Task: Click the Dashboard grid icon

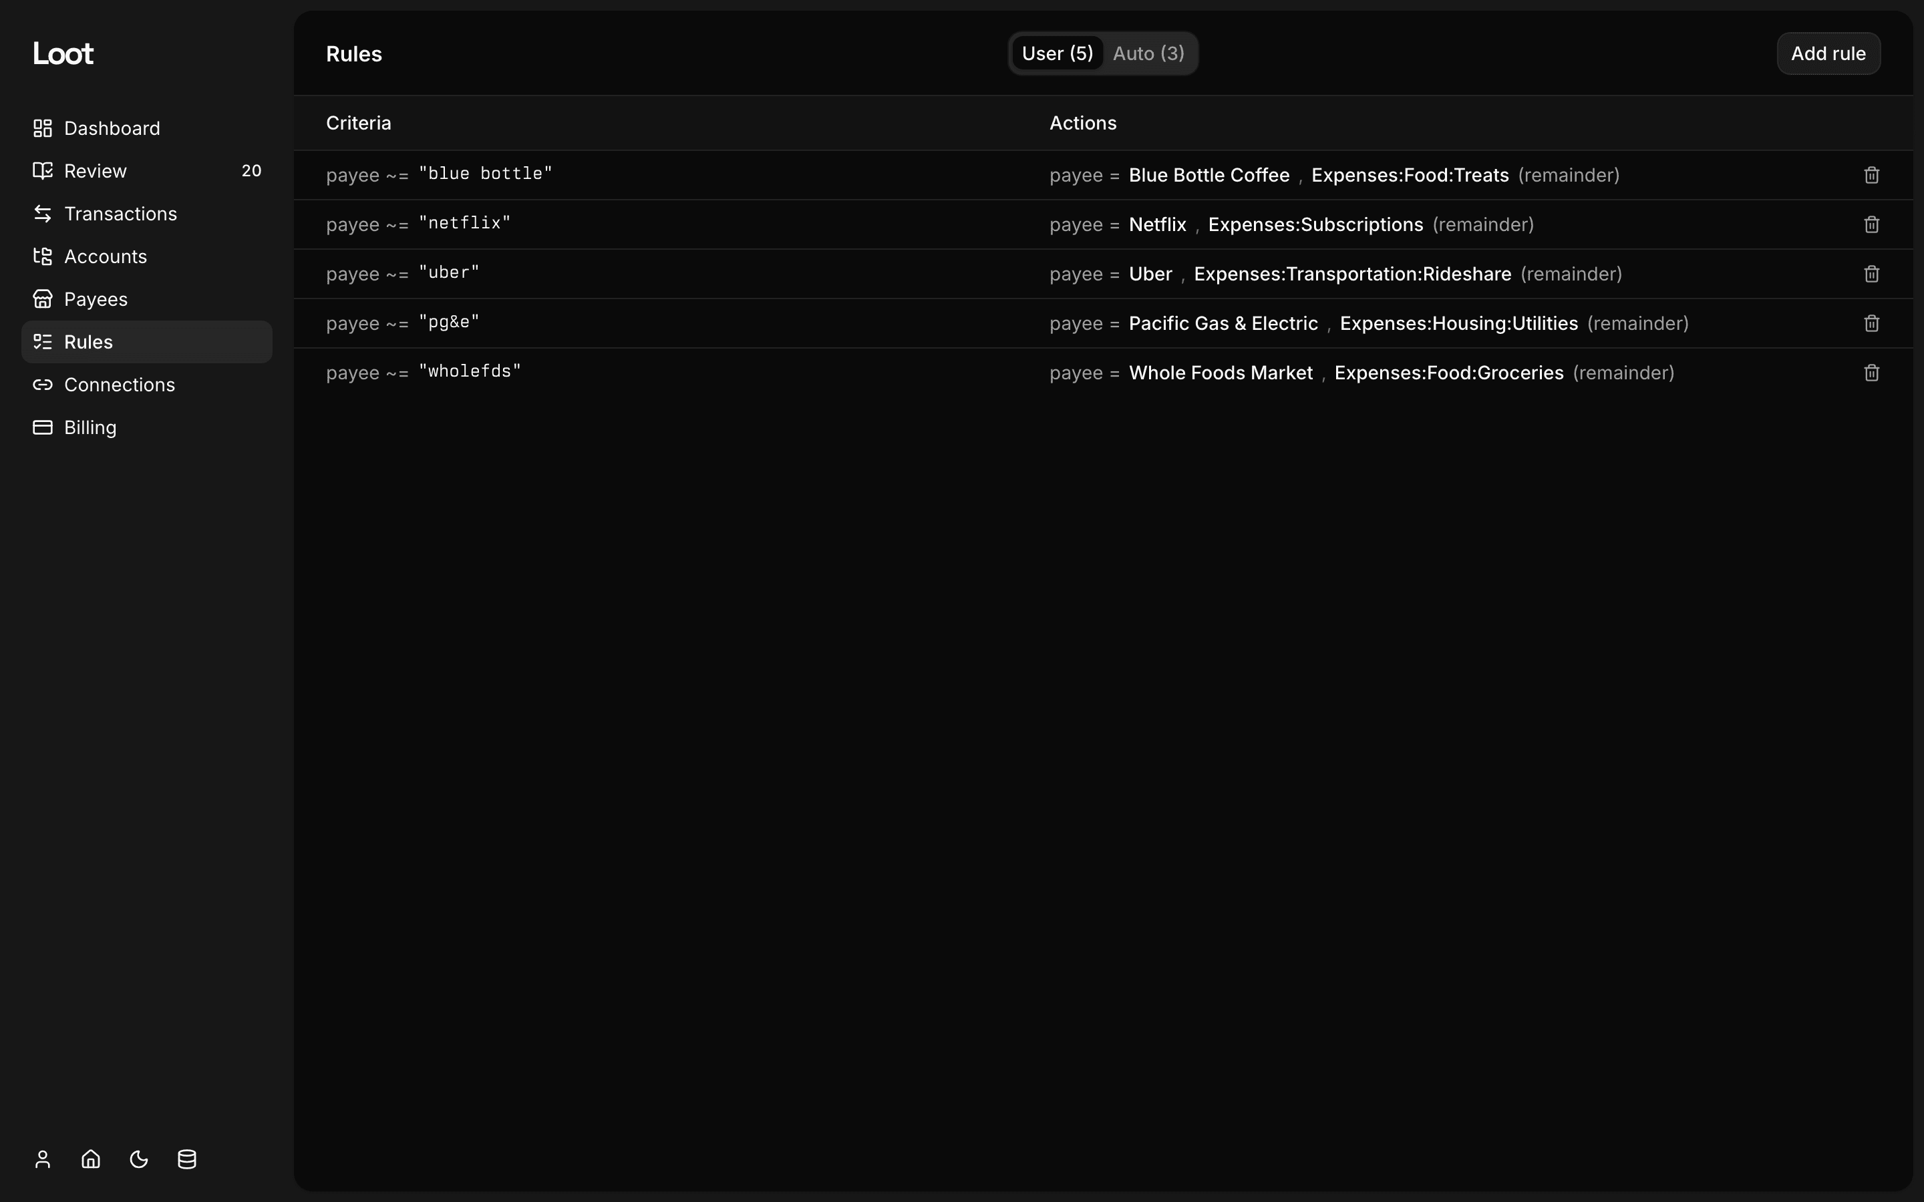Action: pyautogui.click(x=43, y=128)
